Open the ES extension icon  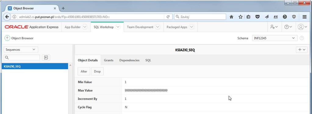click(276, 17)
